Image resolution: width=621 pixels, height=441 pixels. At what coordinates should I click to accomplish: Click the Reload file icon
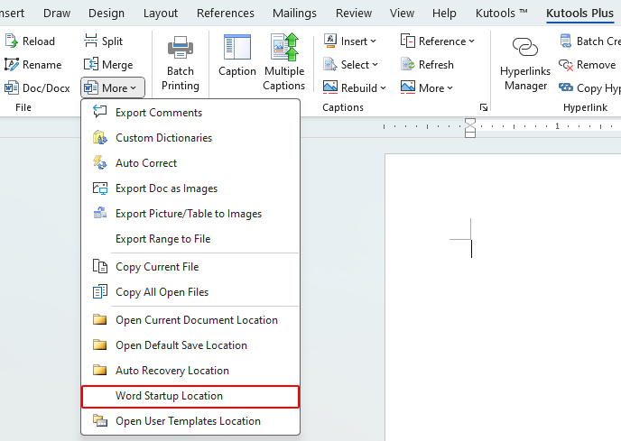[12, 41]
